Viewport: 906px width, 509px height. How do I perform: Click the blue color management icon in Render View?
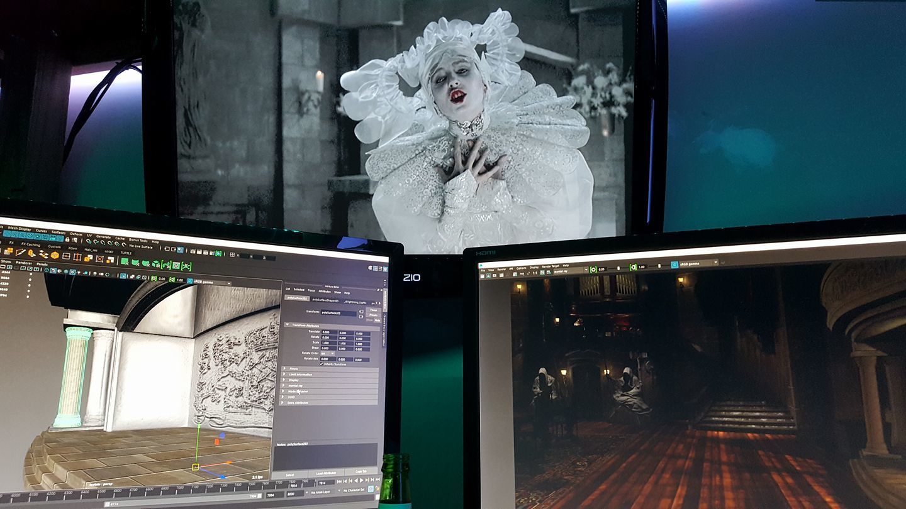[674, 265]
